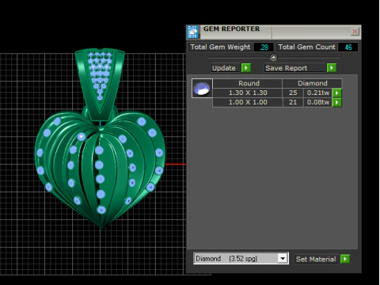The height and width of the screenshot is (285, 380).
Task: Open the Diamond (3.52 spg) material dropdown
Action: 283,258
